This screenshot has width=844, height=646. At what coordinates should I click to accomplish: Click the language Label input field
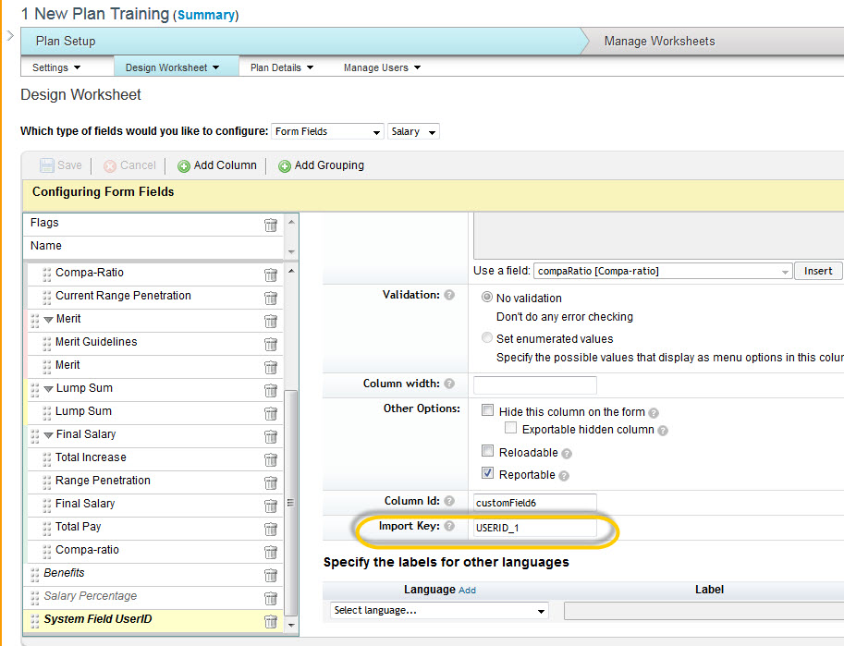(704, 611)
